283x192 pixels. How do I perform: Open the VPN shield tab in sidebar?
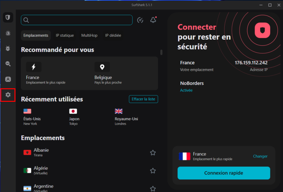(x=8, y=17)
